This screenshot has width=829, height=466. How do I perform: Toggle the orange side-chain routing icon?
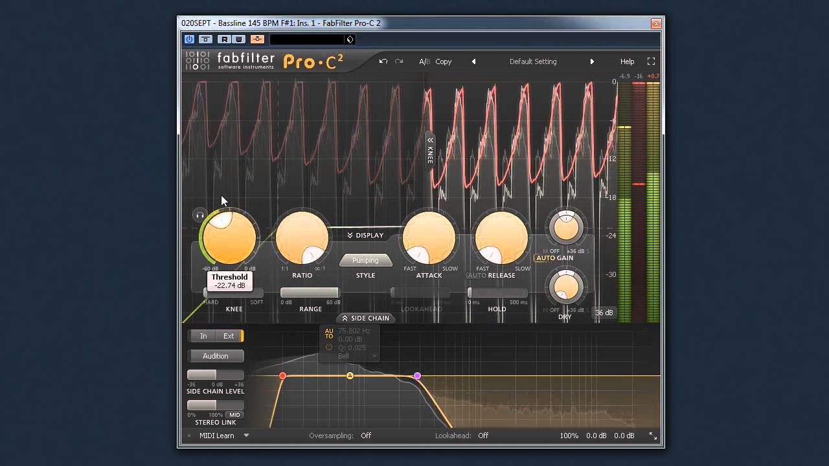[257, 39]
